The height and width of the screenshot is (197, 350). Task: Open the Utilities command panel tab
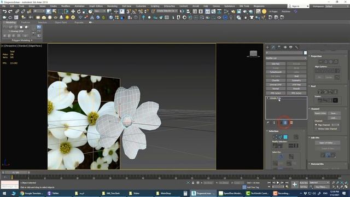coord(296,47)
